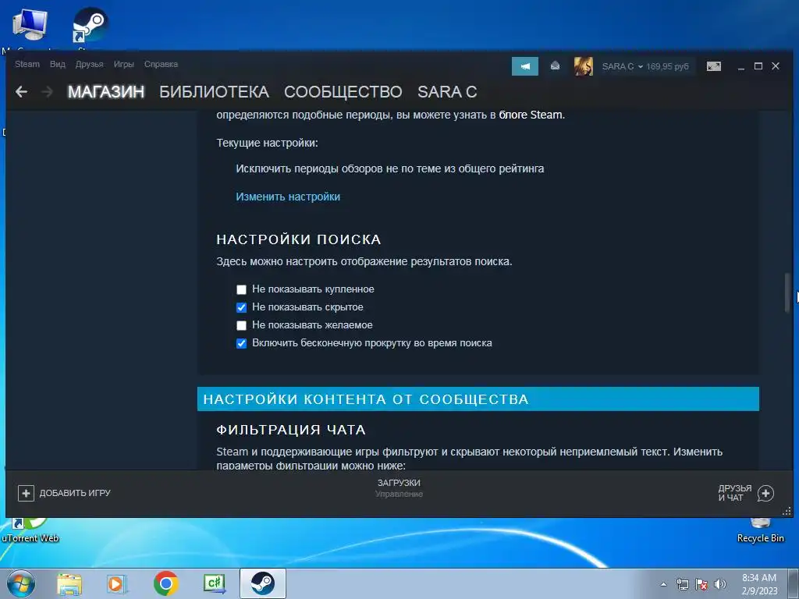The width and height of the screenshot is (799, 599).
Task: Select the ФИЛЬТРАЦИЯ ЧАТА heading
Action: (291, 430)
